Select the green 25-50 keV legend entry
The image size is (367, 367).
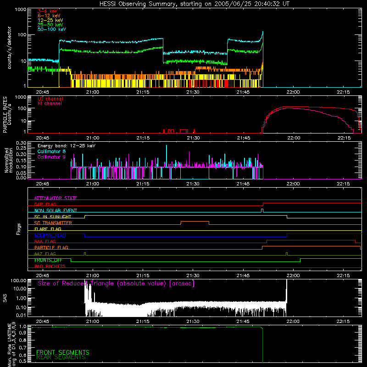click(50, 25)
